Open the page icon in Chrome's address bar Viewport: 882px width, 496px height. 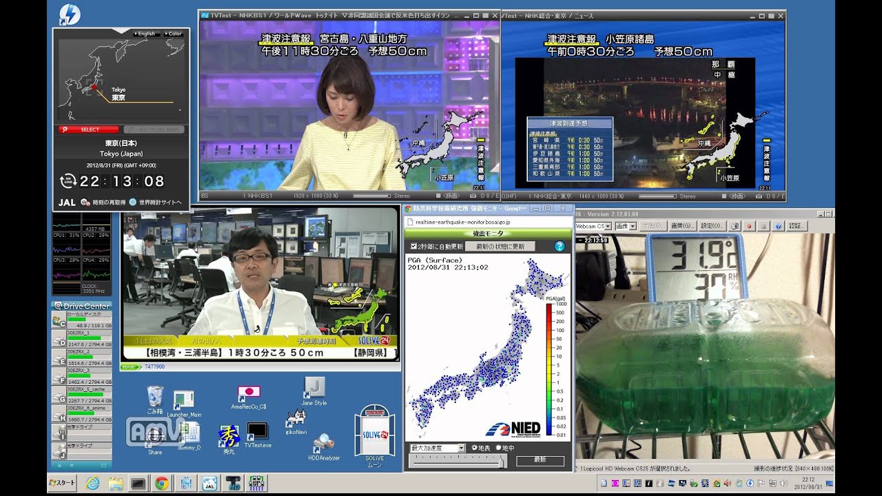point(409,223)
